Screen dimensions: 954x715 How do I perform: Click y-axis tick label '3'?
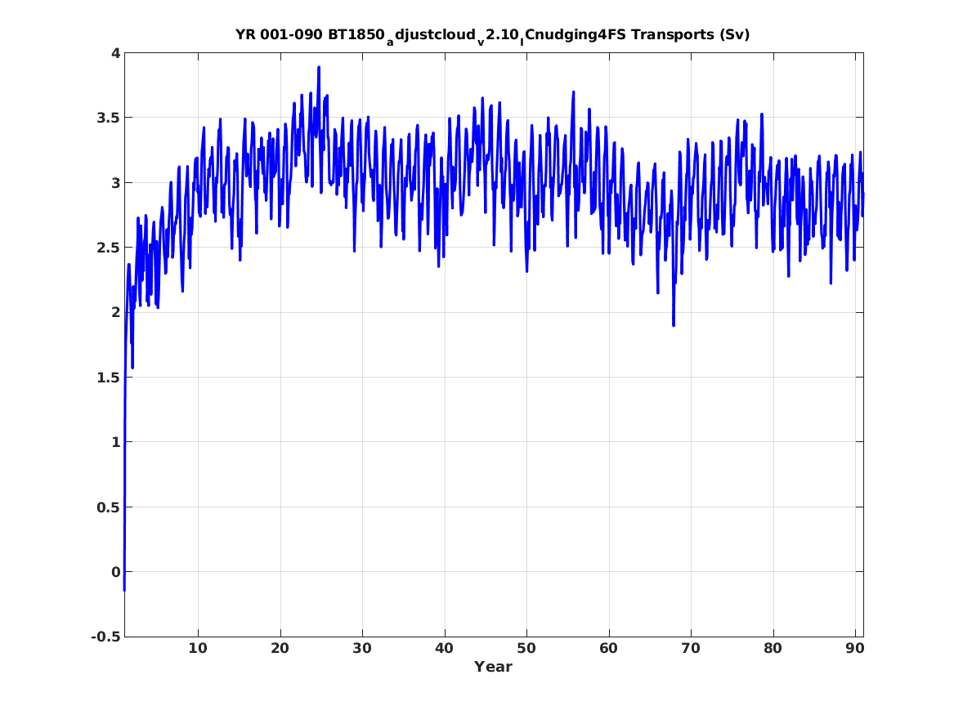point(115,182)
